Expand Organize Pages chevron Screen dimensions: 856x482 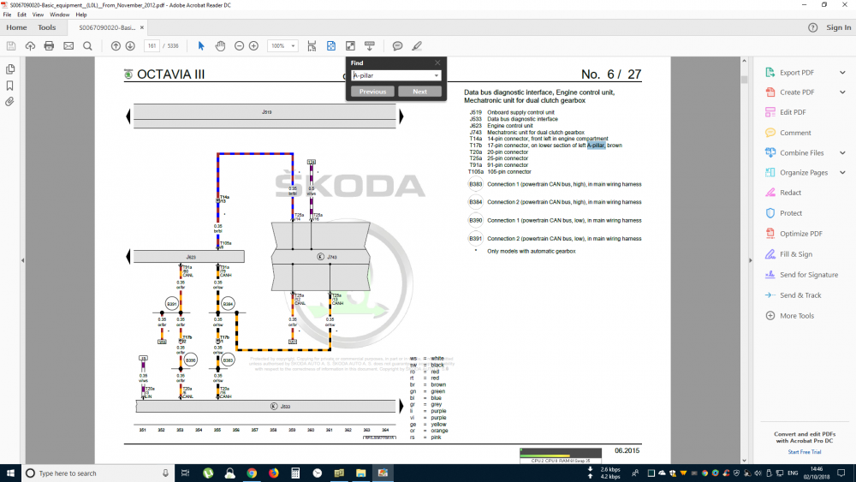tap(842, 172)
